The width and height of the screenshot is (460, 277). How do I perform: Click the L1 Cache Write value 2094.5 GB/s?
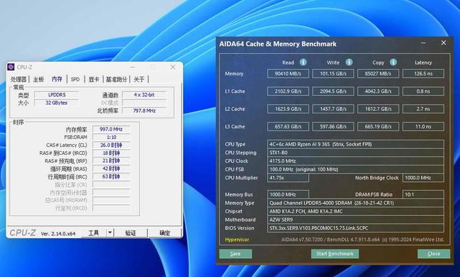[x=333, y=91]
